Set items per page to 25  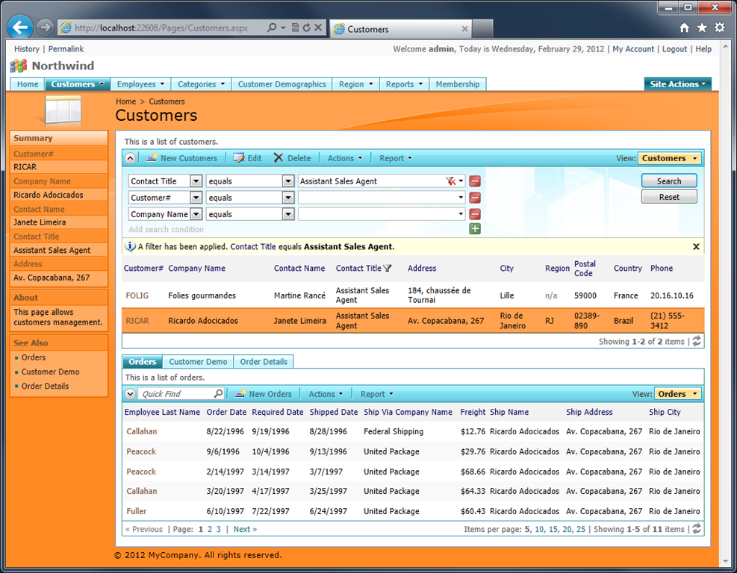(x=581, y=529)
